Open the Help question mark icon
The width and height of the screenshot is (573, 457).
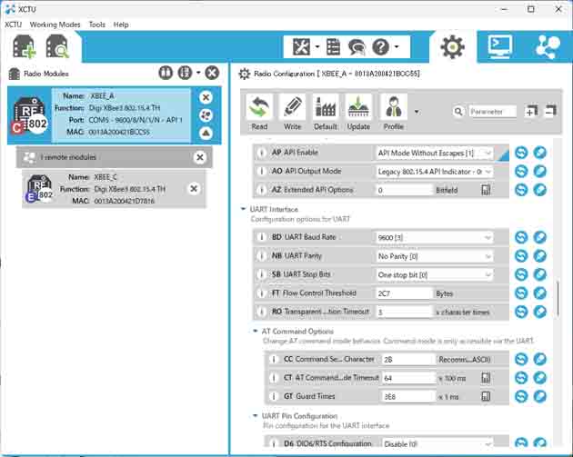coord(381,46)
